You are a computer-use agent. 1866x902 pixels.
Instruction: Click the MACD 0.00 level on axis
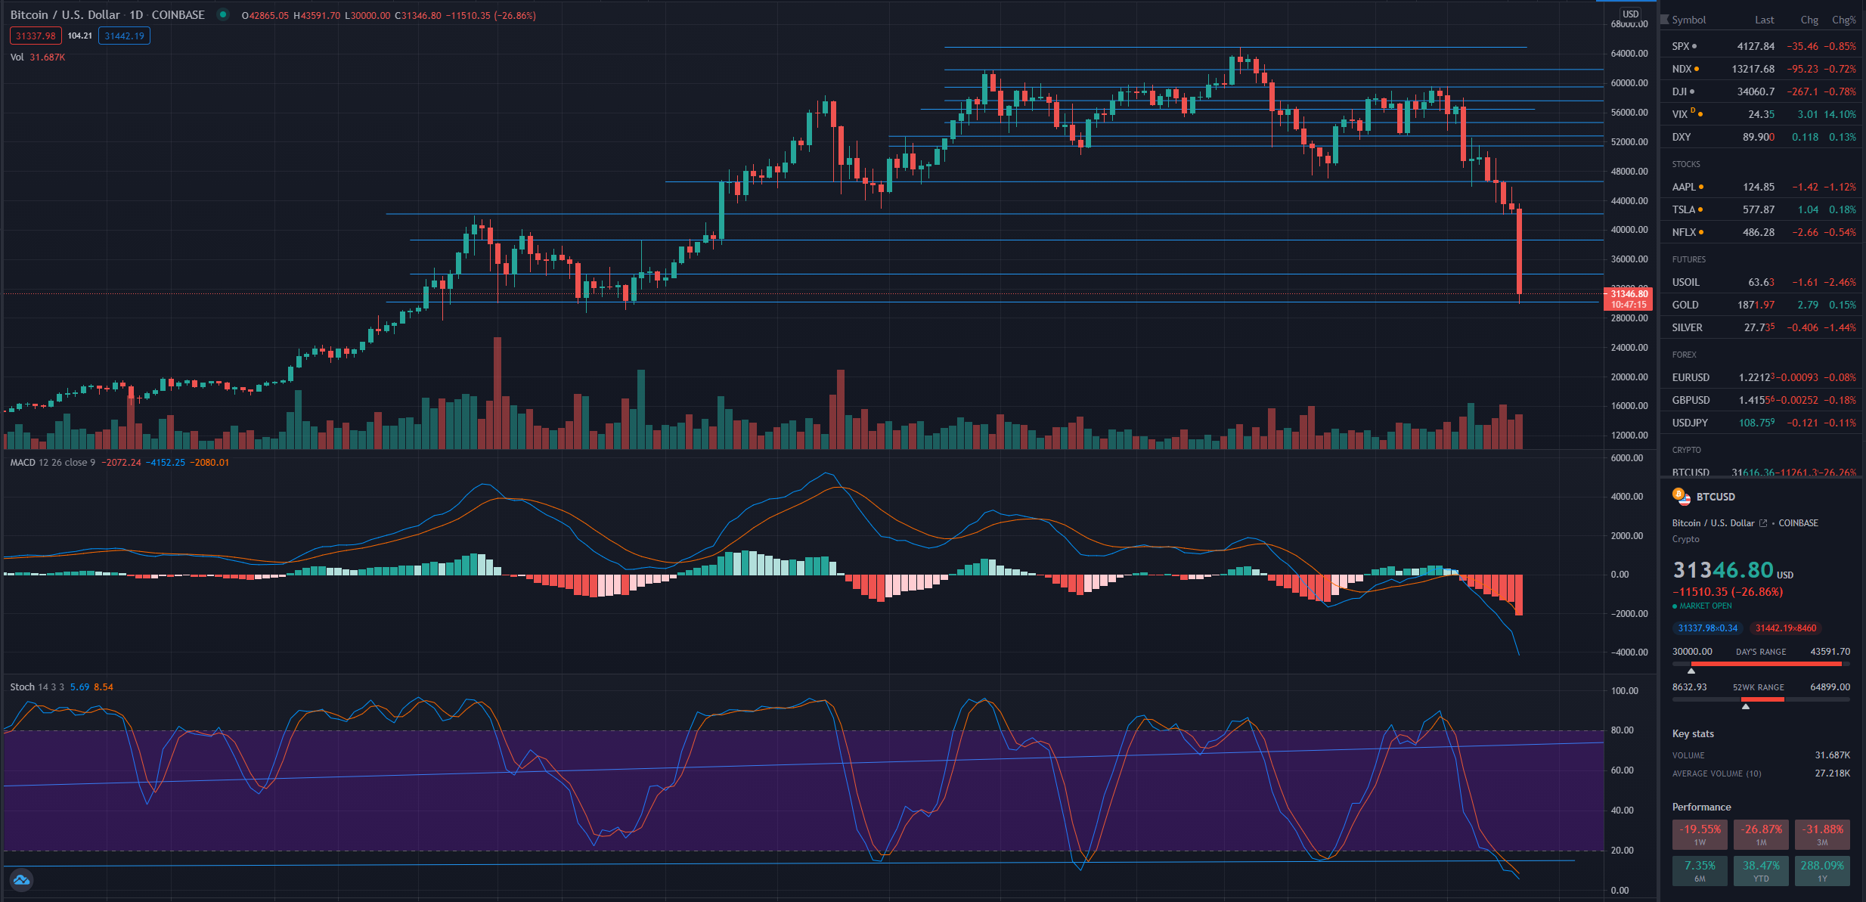1620,575
